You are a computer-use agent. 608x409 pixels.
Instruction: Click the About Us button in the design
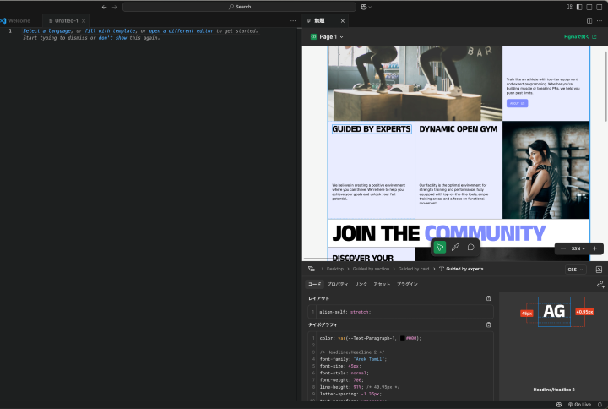pyautogui.click(x=517, y=103)
